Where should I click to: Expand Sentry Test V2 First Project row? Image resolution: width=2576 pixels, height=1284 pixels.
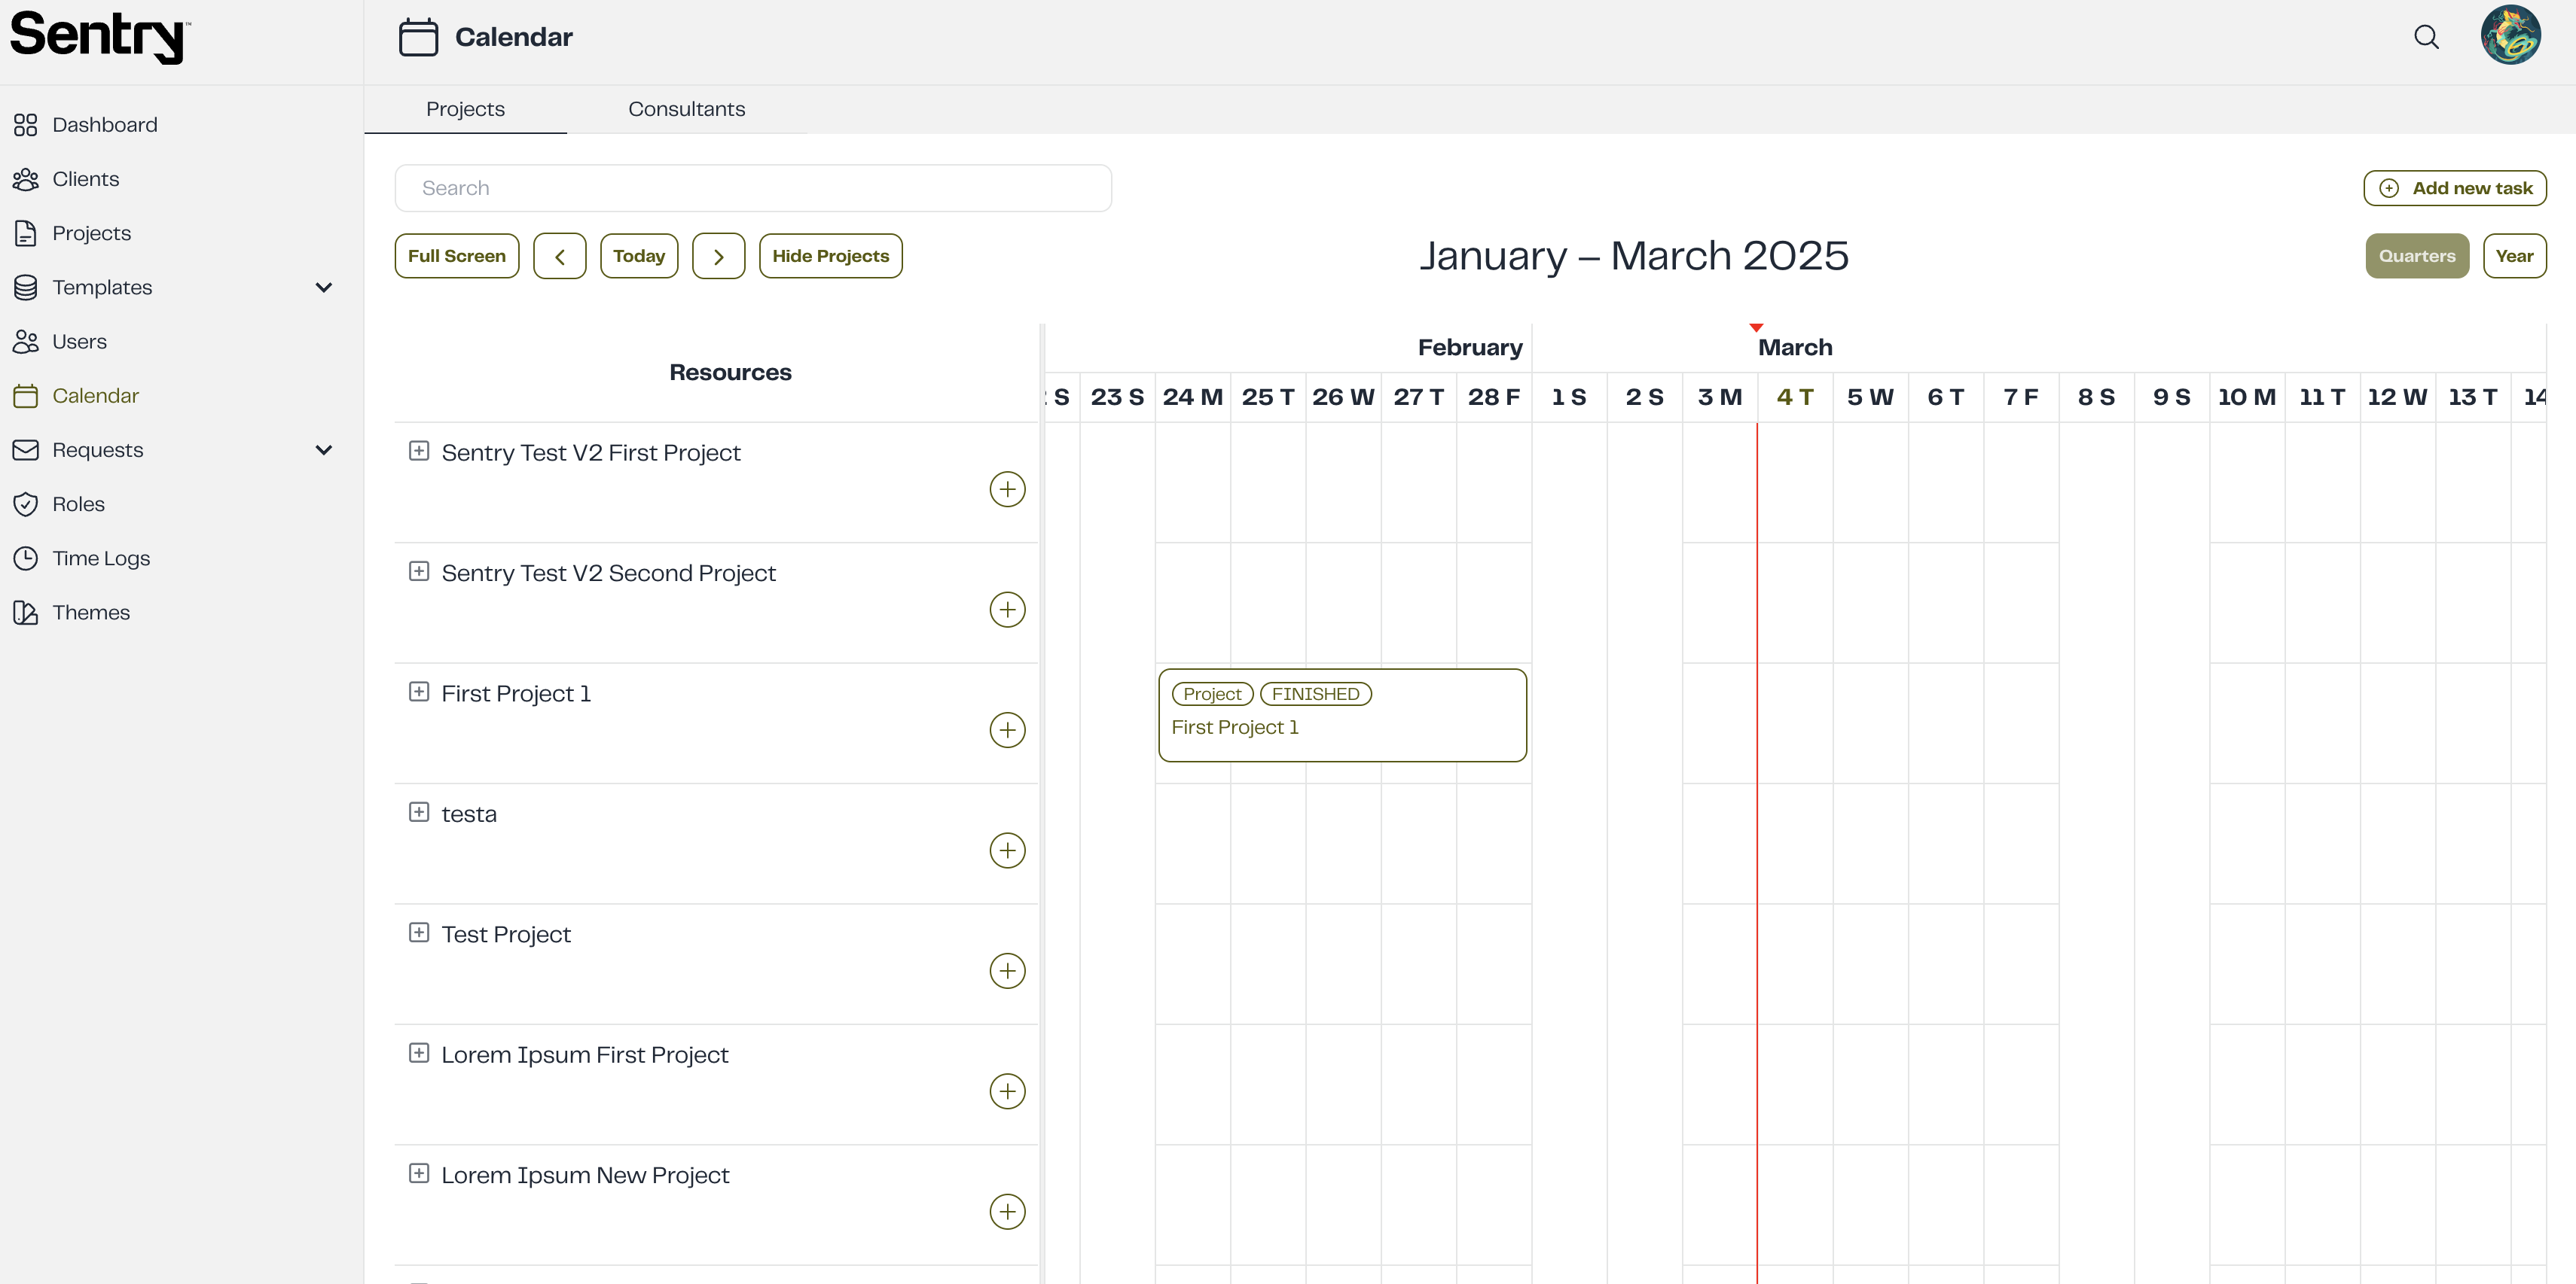coord(419,451)
